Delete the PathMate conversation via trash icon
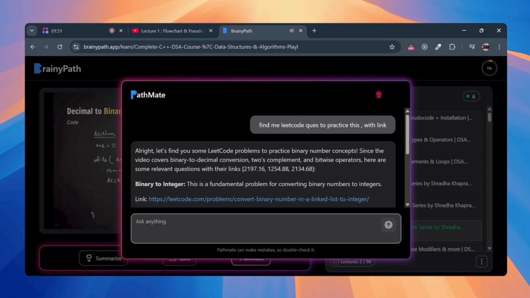 tap(378, 94)
